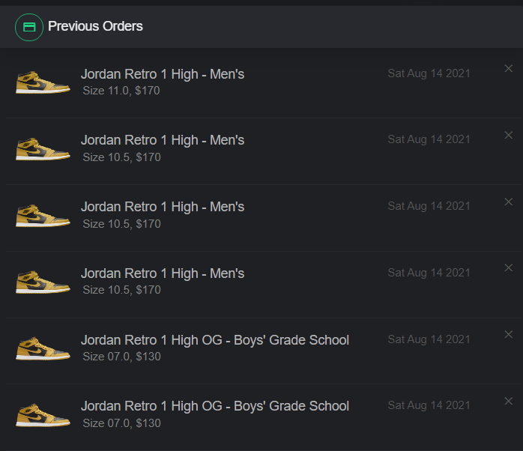Open the thumbnail of the third Size 10.5 order
The height and width of the screenshot is (451, 523).
[43, 282]
